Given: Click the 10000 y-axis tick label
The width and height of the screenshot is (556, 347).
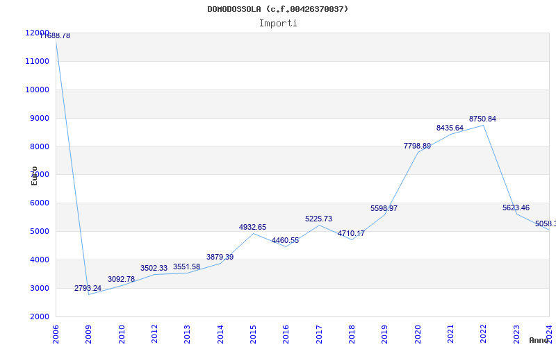Looking at the screenshot, I should (37, 90).
